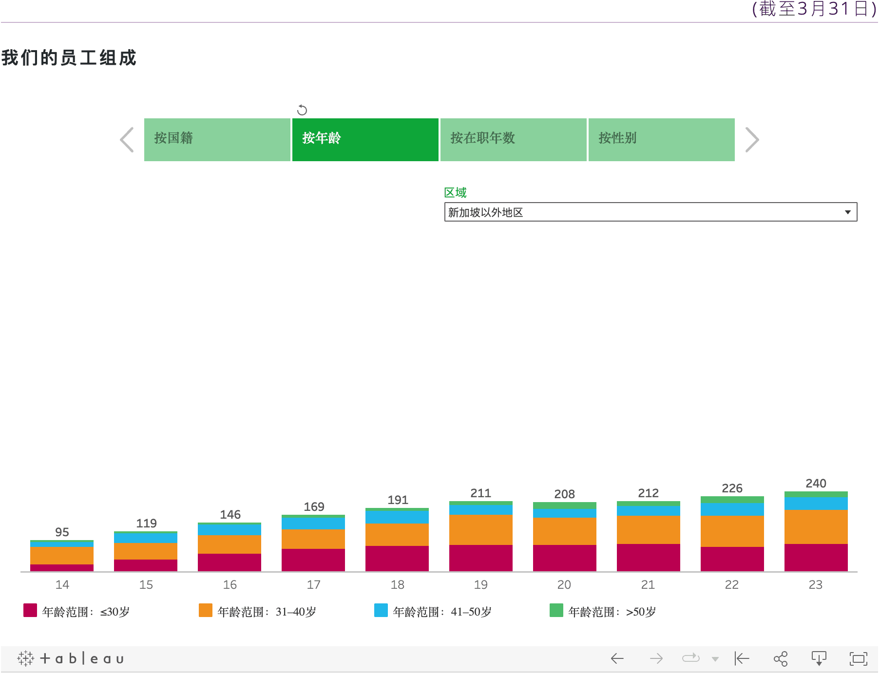Click the date text 截至3月31日
The width and height of the screenshot is (880, 674).
tap(815, 9)
